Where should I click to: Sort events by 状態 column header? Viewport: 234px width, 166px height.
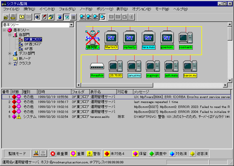[x=17, y=92]
